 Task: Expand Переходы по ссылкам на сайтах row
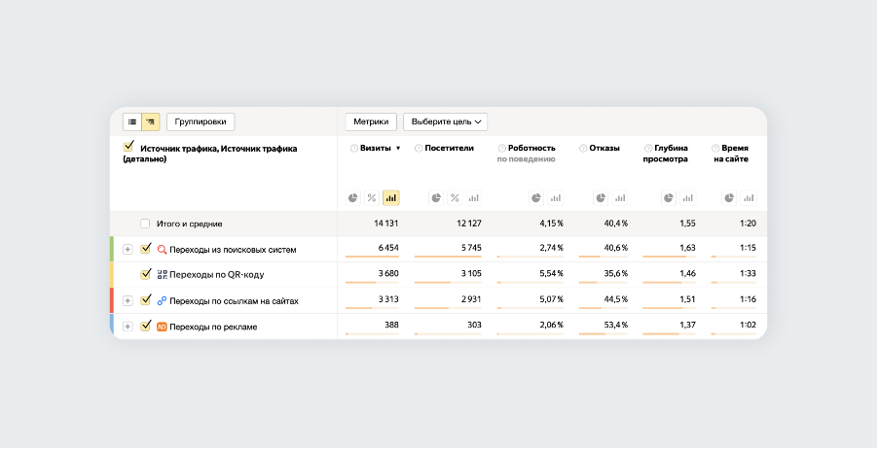pyautogui.click(x=128, y=300)
